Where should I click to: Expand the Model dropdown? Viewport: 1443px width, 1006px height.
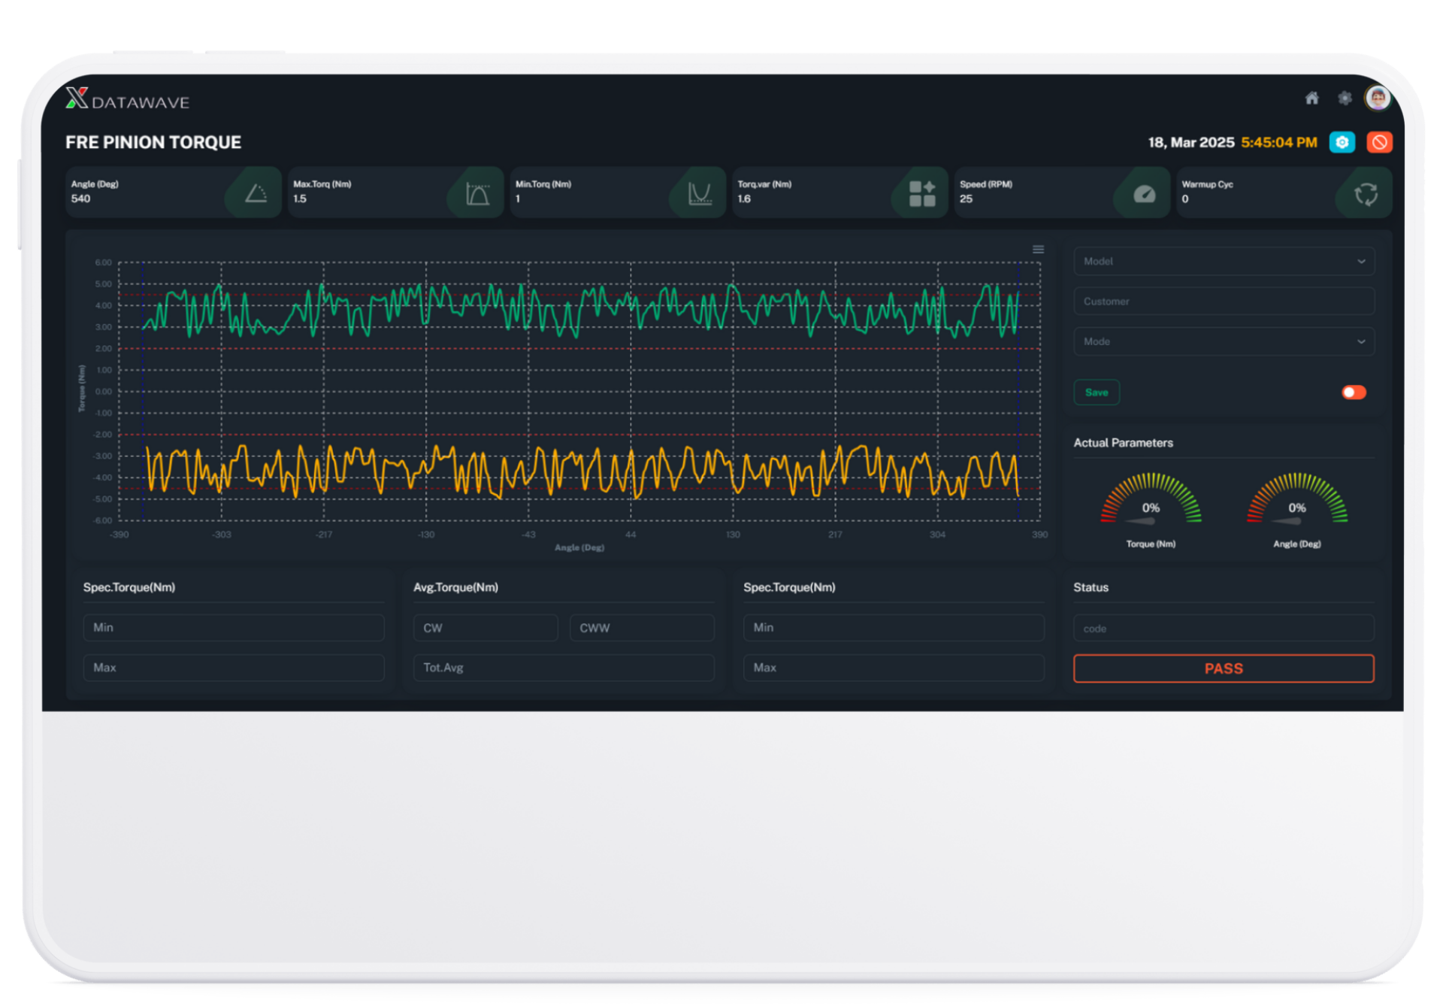(x=1224, y=262)
